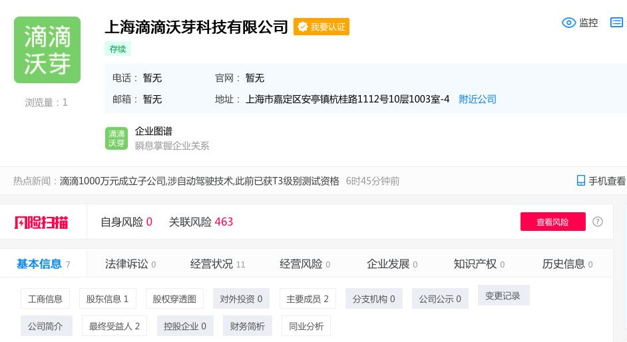Screen dimensions: 627x342
Task: Click the 手机查看 phone icon
Action: pos(580,181)
